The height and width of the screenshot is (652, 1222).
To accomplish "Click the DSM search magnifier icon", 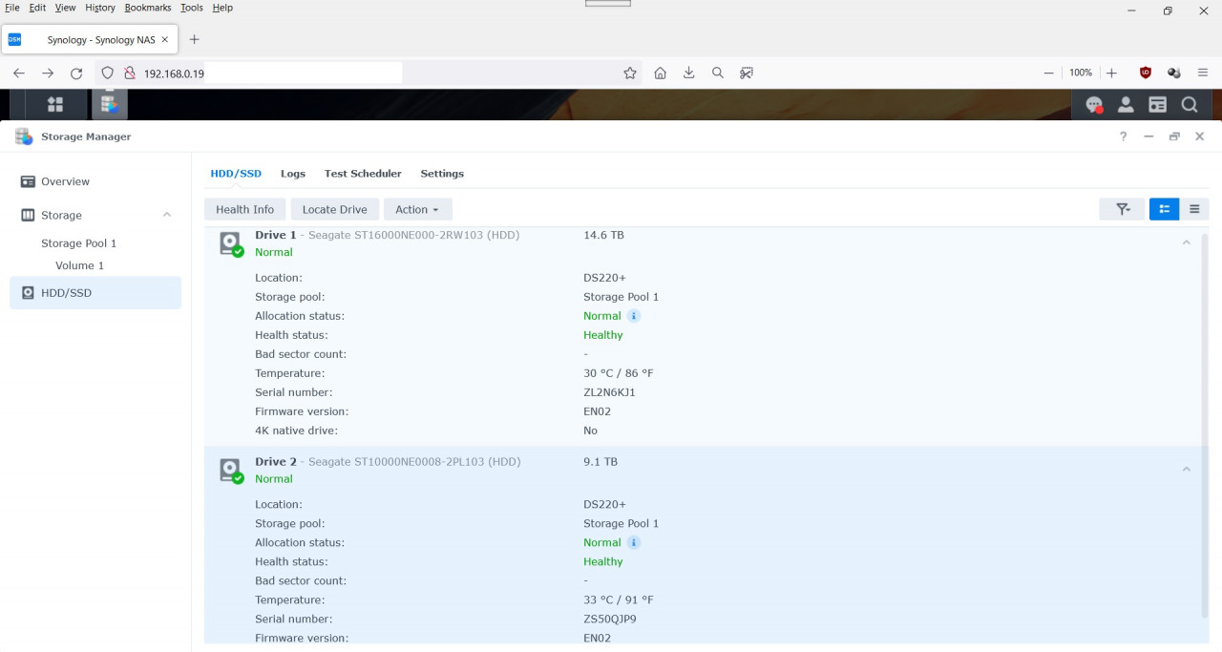I will click(x=1189, y=104).
